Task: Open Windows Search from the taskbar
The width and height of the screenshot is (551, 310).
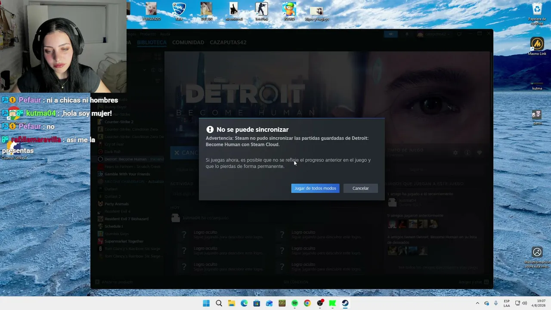Action: 219,303
